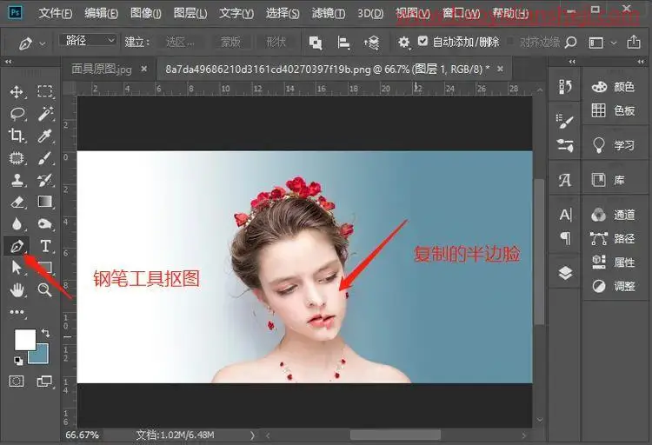The image size is (652, 445).
Task: Select the Blur tool
Action: coord(17,224)
